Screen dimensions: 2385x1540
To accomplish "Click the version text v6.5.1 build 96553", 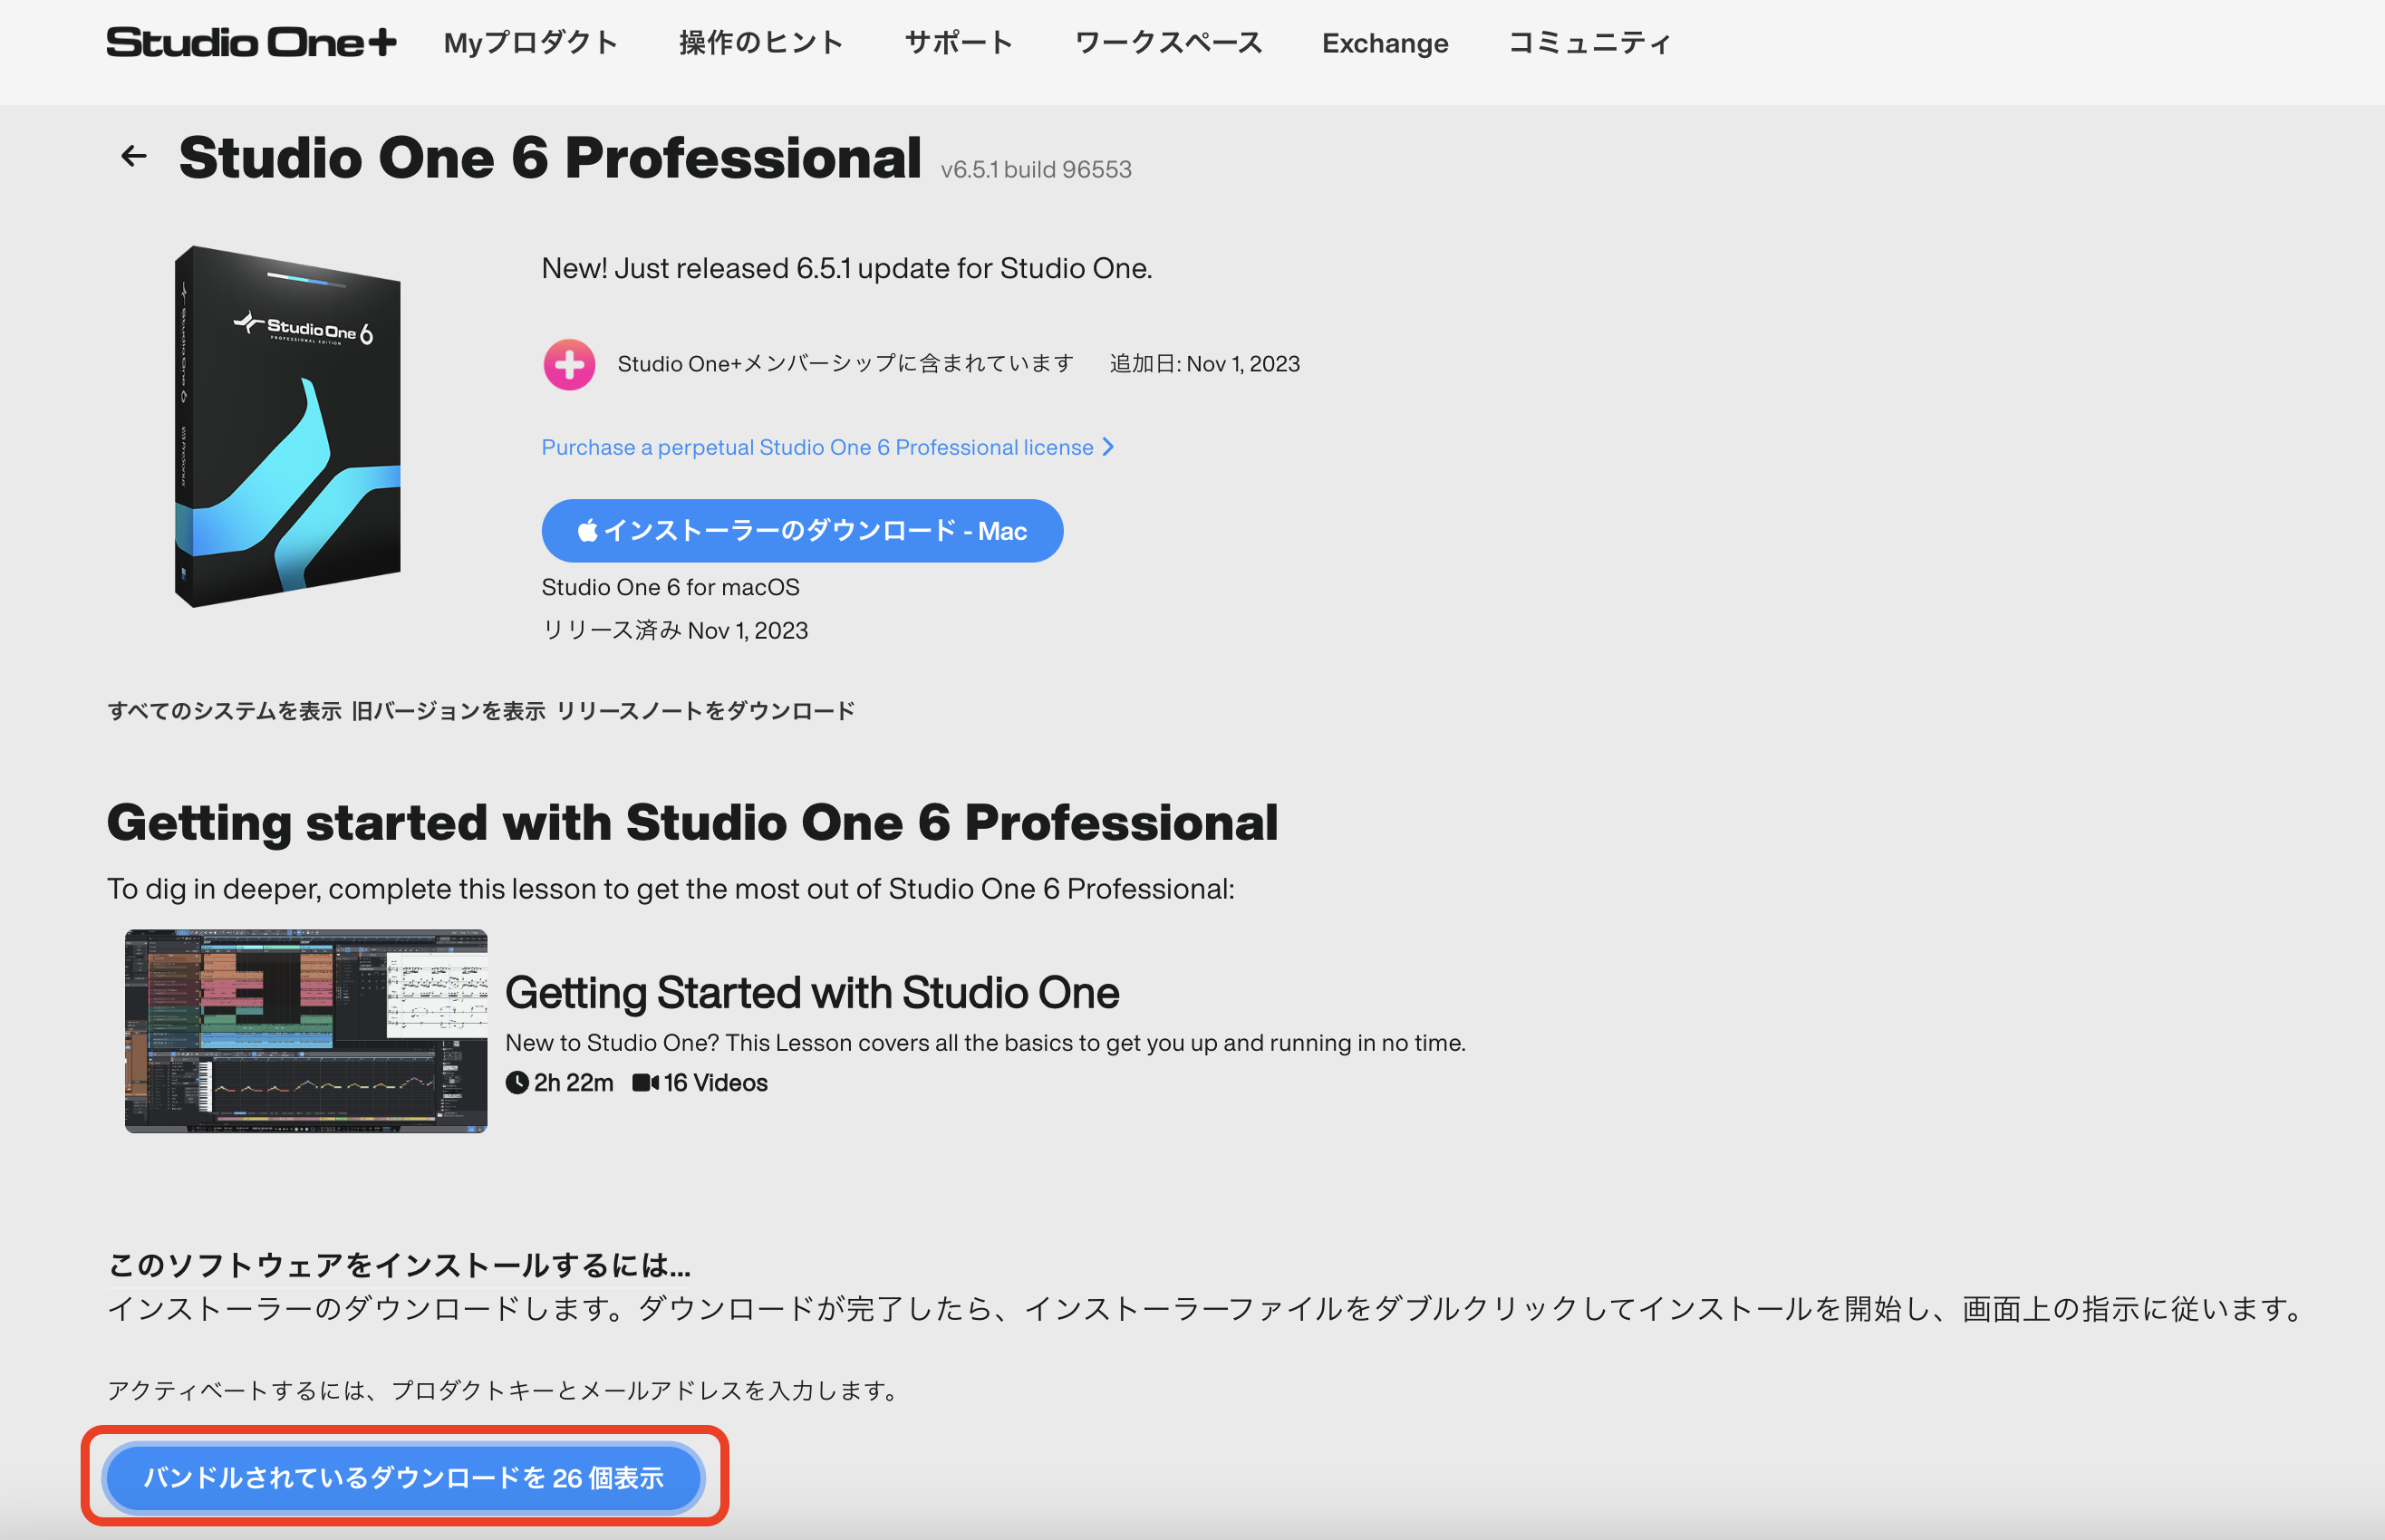I will (x=1036, y=170).
